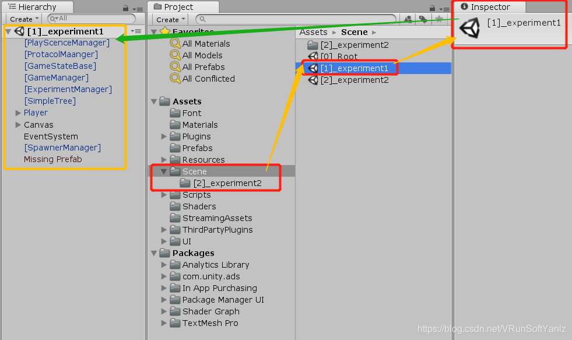This screenshot has height=340, width=572.
Task: Open the [1]_experiment1 scene context menu in Hierarchy
Action: [x=136, y=31]
